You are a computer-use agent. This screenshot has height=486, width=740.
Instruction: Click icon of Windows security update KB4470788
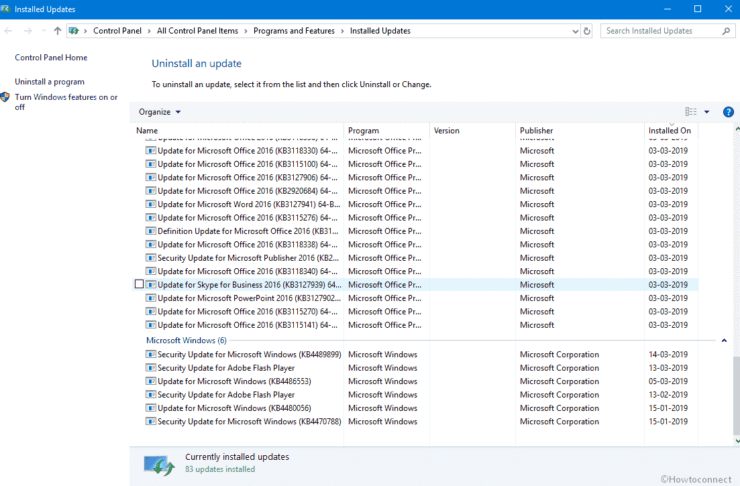[x=151, y=422]
